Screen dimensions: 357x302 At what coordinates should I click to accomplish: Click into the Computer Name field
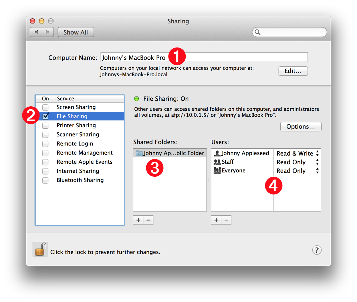click(x=204, y=57)
